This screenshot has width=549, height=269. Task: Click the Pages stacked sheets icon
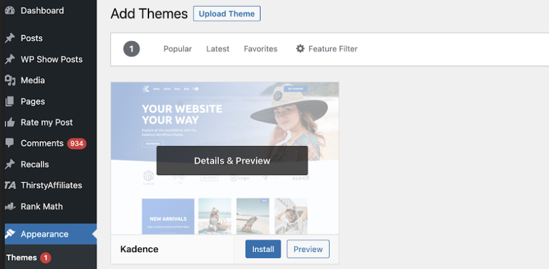pos(10,101)
